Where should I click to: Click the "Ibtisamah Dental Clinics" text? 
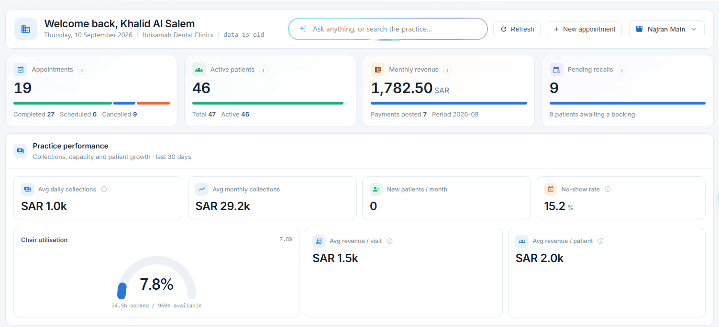coord(178,35)
